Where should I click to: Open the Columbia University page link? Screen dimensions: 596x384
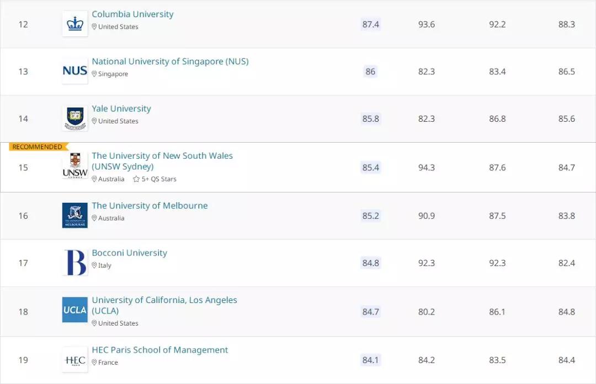(132, 14)
